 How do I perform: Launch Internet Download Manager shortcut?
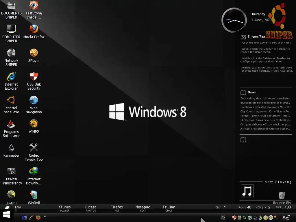click(x=34, y=176)
